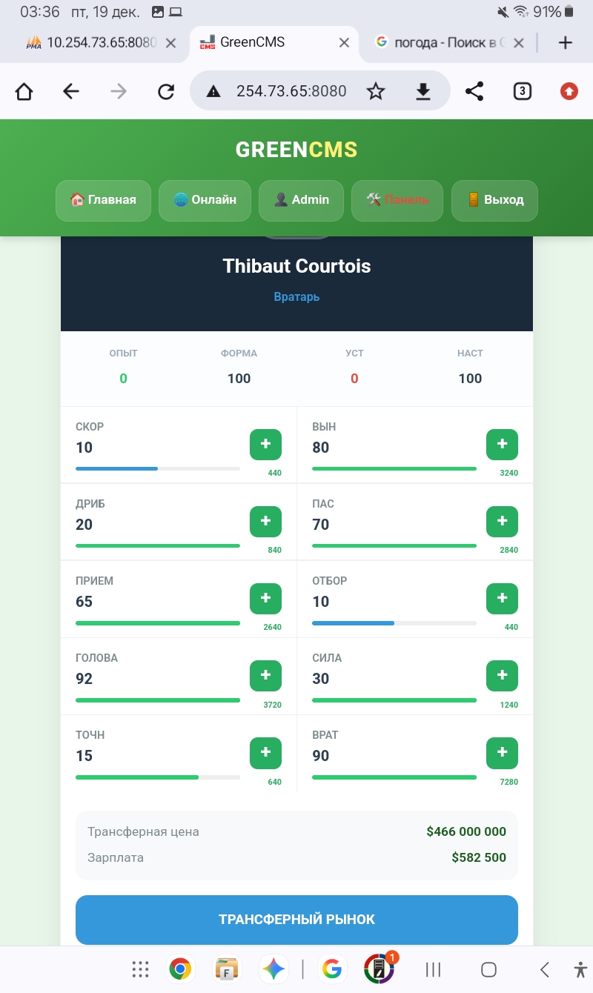Switch to the phpMyAdmin 10.254.73.65 tab
Image resolution: width=593 pixels, height=993 pixels.
coord(93,43)
